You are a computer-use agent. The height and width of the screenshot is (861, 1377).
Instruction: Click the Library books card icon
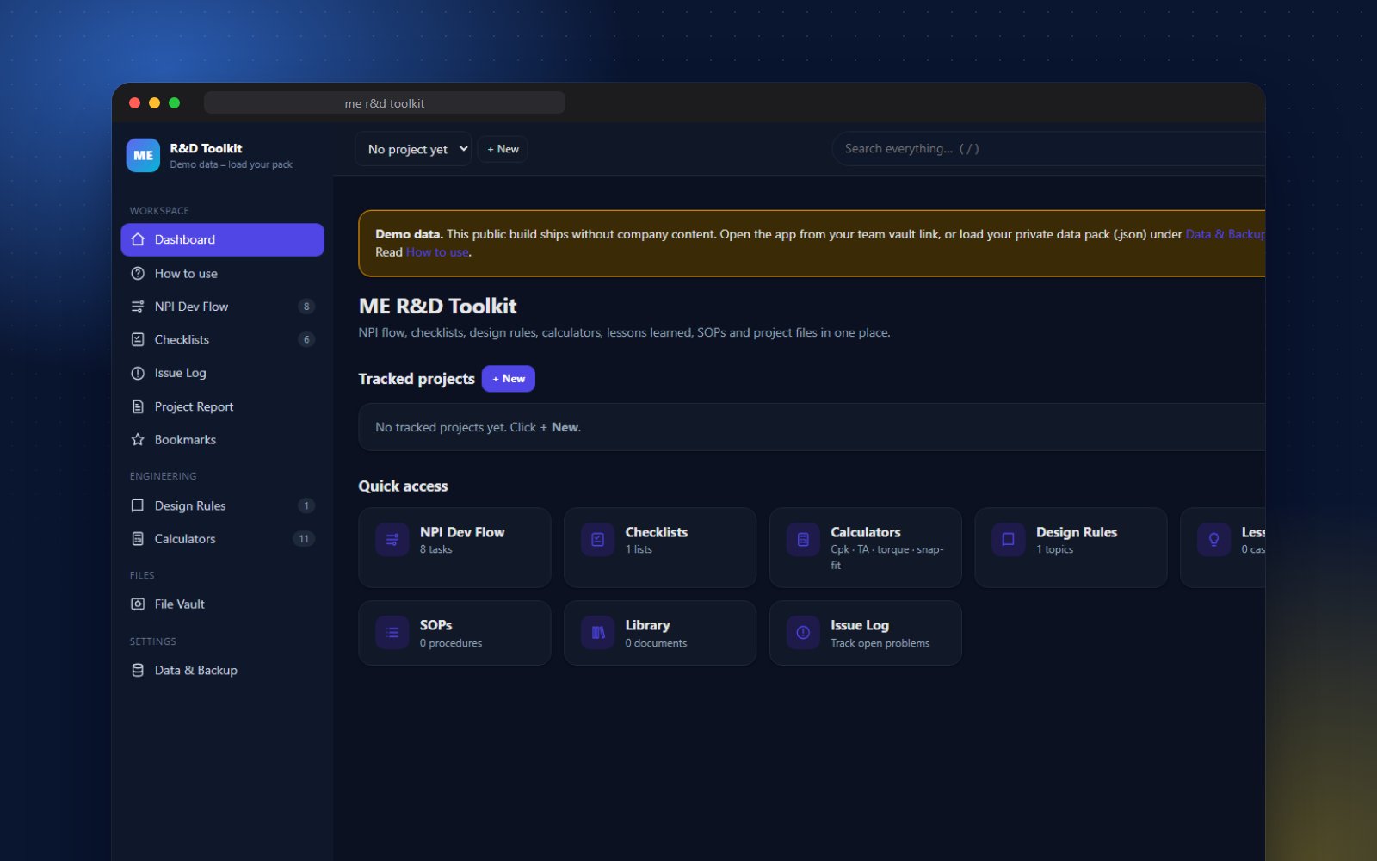pos(597,633)
